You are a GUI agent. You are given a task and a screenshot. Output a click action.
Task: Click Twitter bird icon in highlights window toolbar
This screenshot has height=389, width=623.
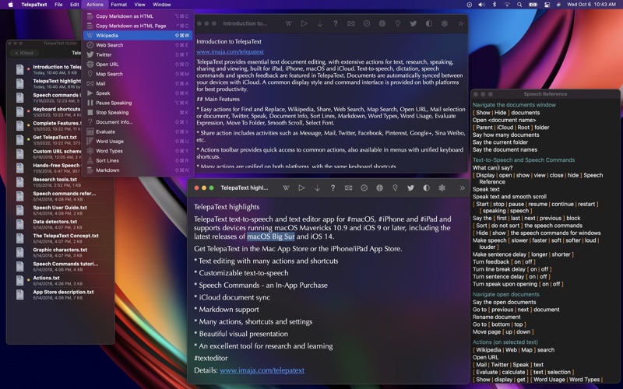pos(410,187)
